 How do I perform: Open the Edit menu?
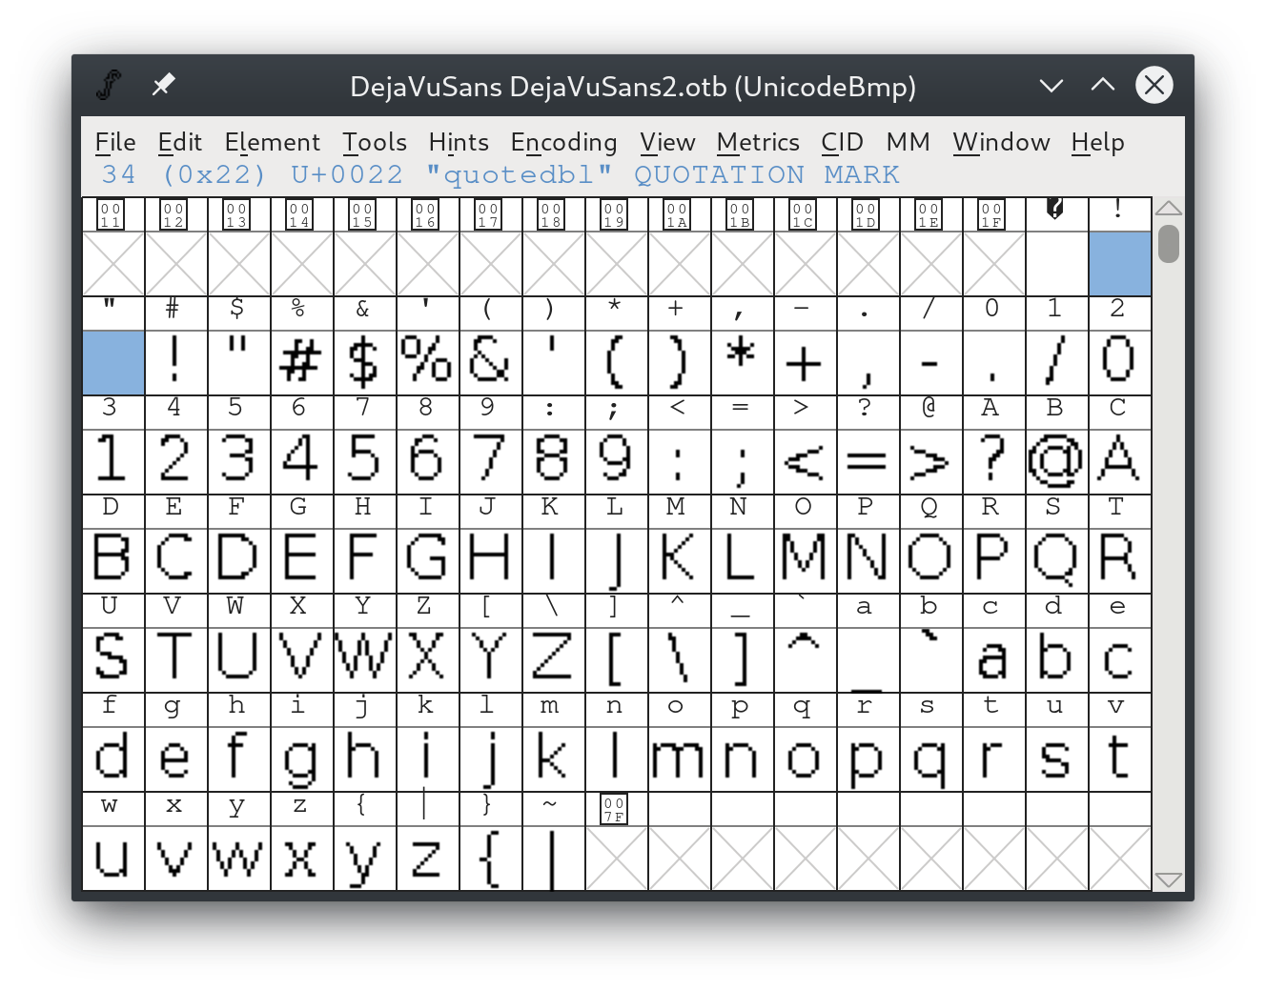click(x=179, y=141)
